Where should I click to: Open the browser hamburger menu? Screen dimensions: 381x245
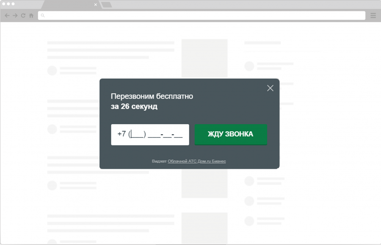(x=373, y=16)
